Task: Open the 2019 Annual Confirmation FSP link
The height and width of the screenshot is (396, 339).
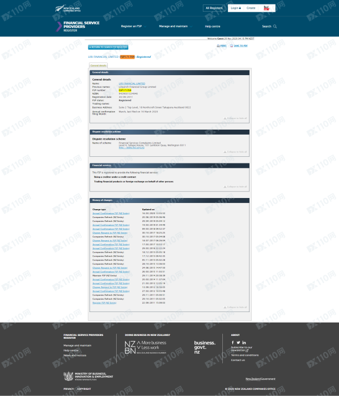Action: coord(111,225)
